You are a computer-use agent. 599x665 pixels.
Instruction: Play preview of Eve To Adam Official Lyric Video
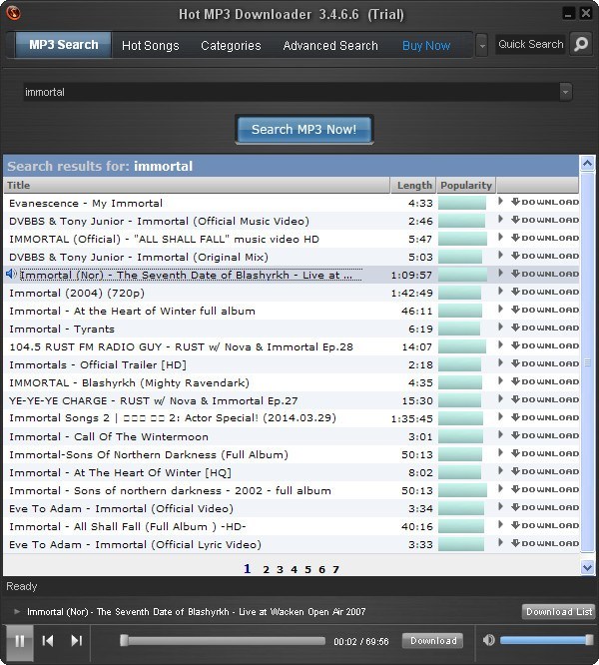tap(500, 543)
